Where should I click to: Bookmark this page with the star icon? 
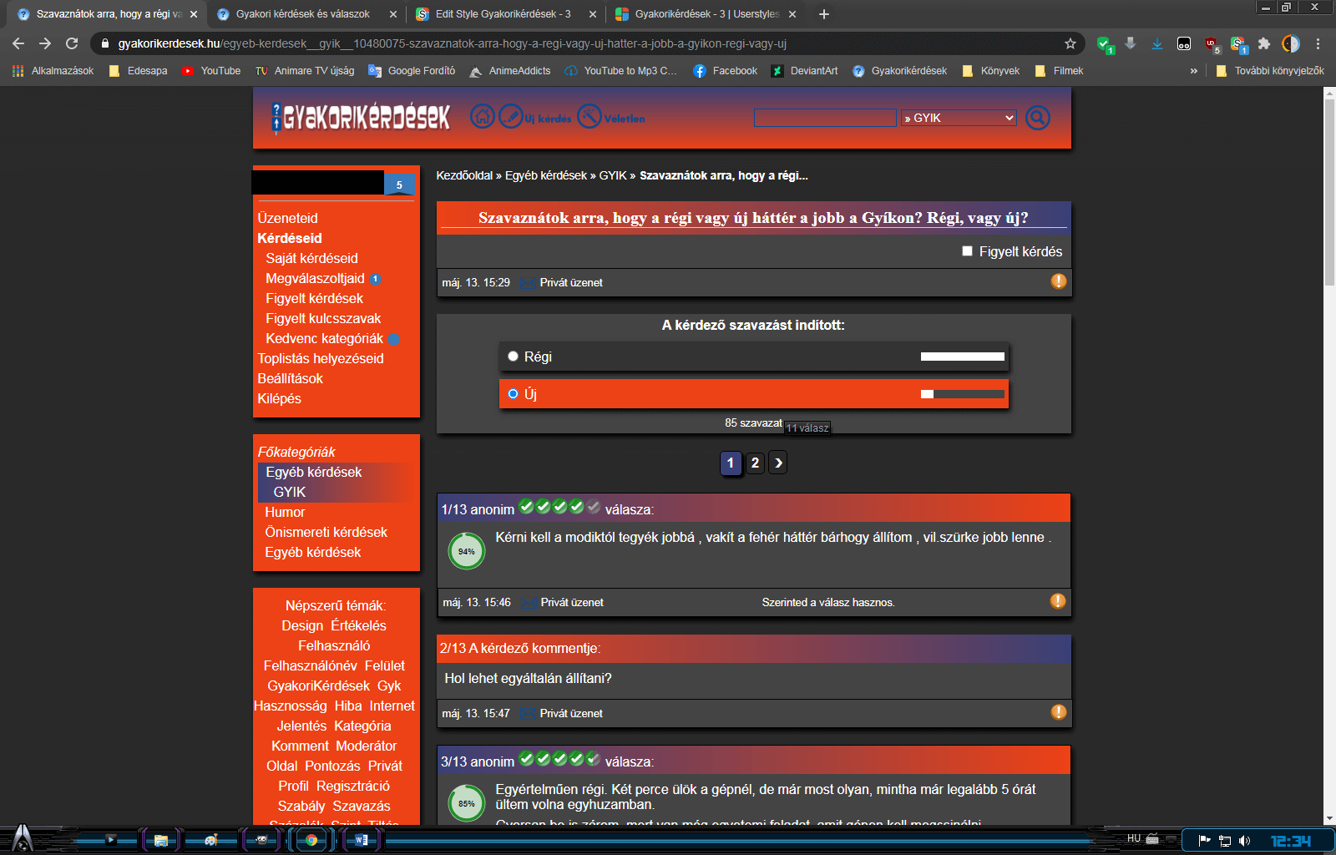(1070, 43)
